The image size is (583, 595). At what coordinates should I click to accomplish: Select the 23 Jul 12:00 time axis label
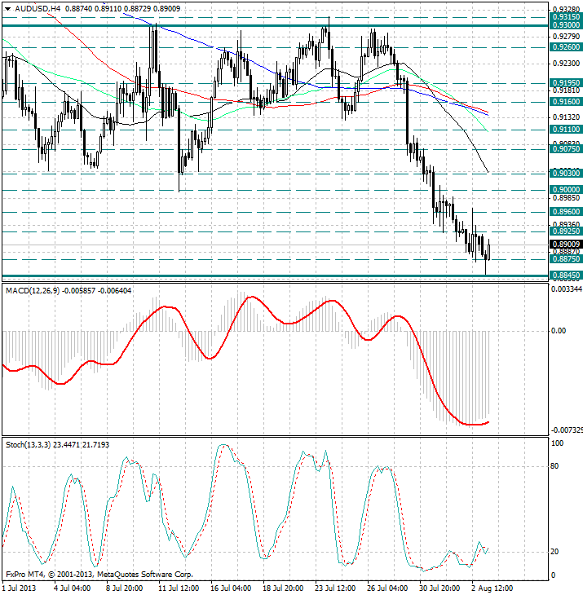[334, 587]
